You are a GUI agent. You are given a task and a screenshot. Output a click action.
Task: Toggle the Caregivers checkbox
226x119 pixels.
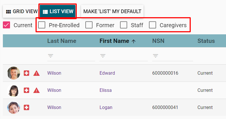click(152, 25)
